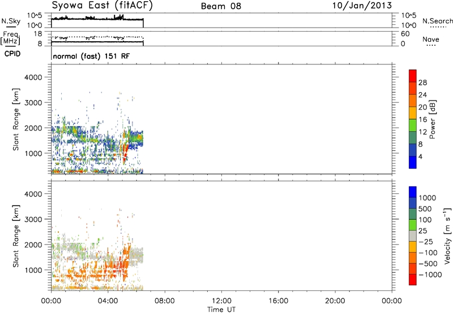This screenshot has height=313, width=453.
Task: Click '4000' on the power panel range axis
Action: point(33,77)
